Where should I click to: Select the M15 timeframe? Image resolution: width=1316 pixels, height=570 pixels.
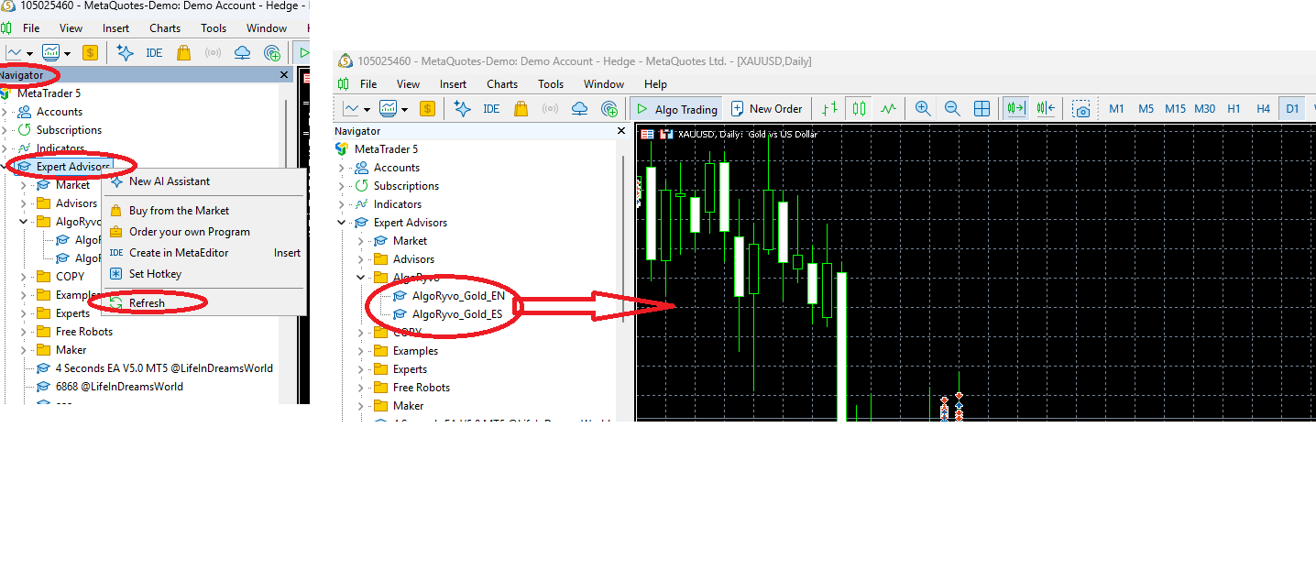[x=1175, y=108]
